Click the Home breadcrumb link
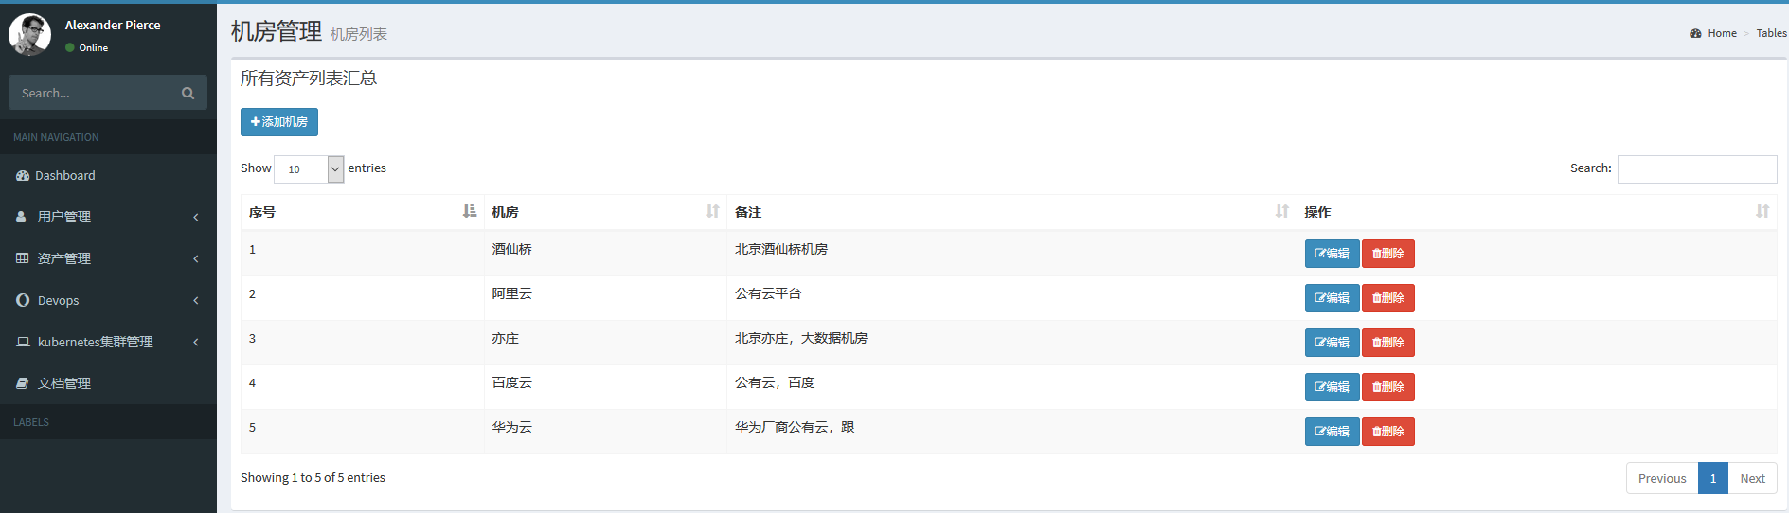 (1713, 33)
